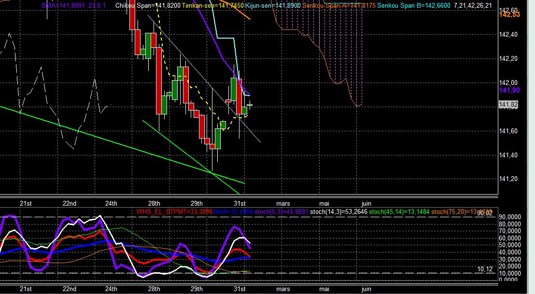Select the 20,0000 stochastic scale value

point(510,266)
